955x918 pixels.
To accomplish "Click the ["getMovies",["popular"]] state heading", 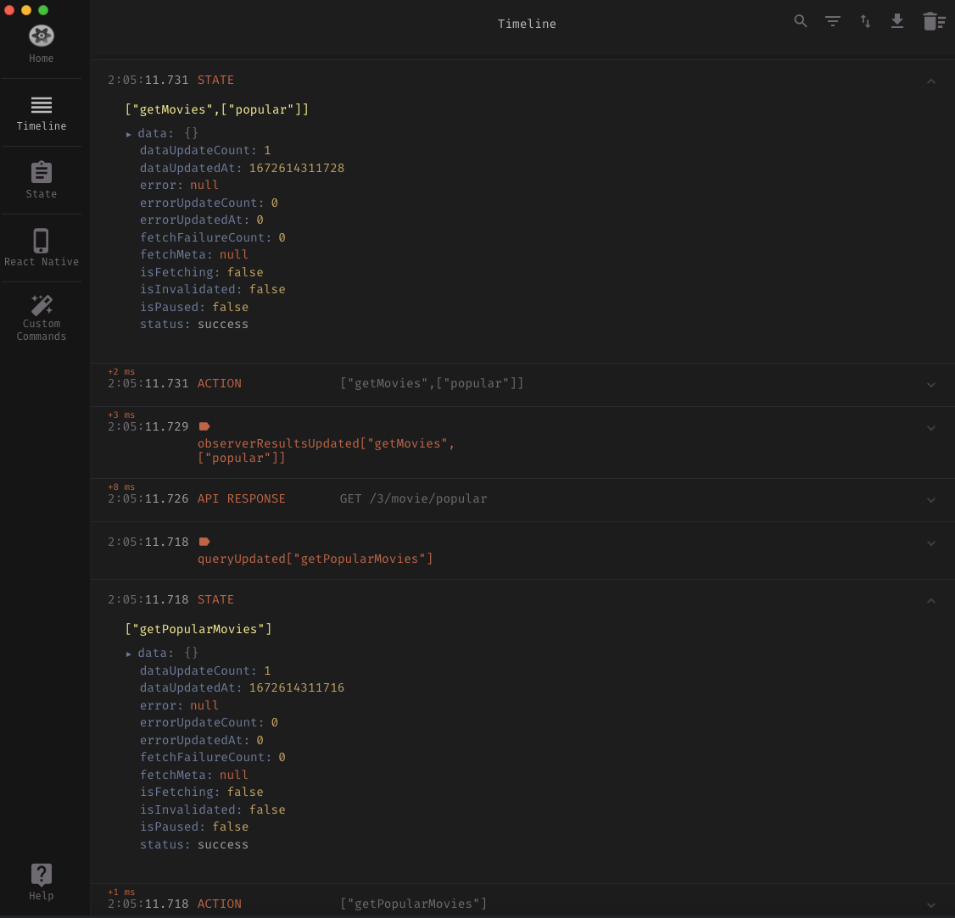I will [217, 109].
